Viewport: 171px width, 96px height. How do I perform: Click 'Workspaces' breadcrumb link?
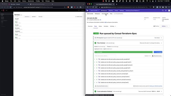click(x=97, y=14)
